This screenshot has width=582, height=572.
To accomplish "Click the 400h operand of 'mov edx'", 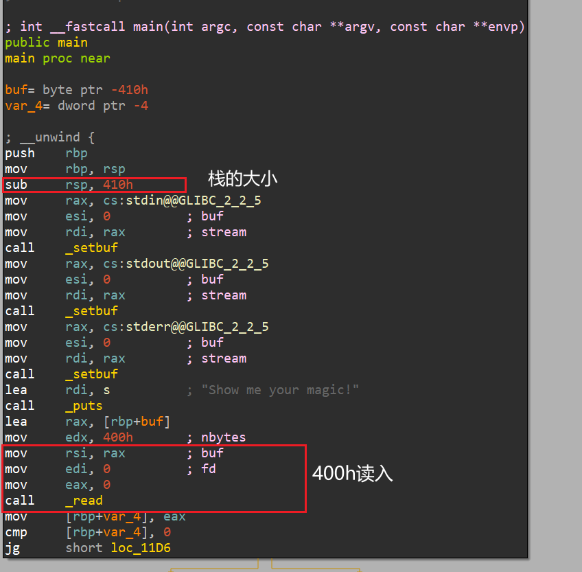I will [x=118, y=437].
